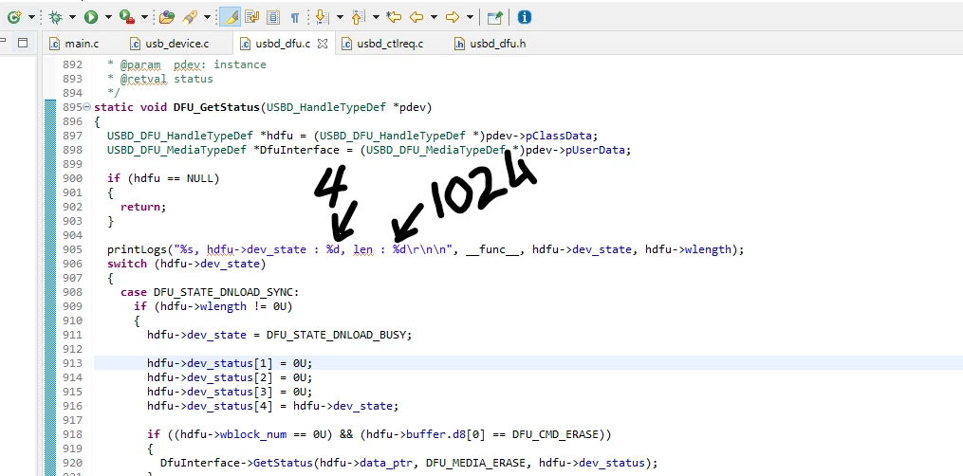
Task: Navigate Forward with right arrow icon
Action: pos(453,17)
